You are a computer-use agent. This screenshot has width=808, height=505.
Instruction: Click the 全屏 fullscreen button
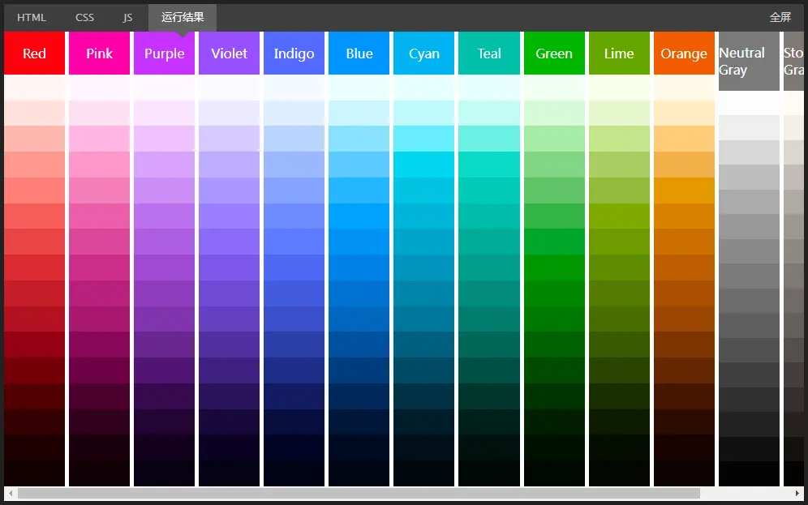[780, 17]
